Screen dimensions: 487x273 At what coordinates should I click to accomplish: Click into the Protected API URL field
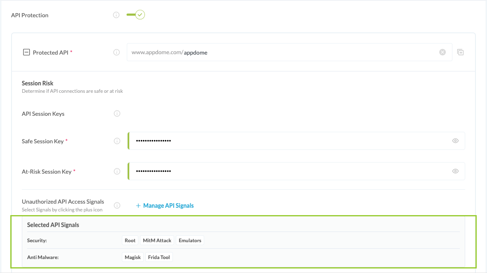tap(289, 53)
